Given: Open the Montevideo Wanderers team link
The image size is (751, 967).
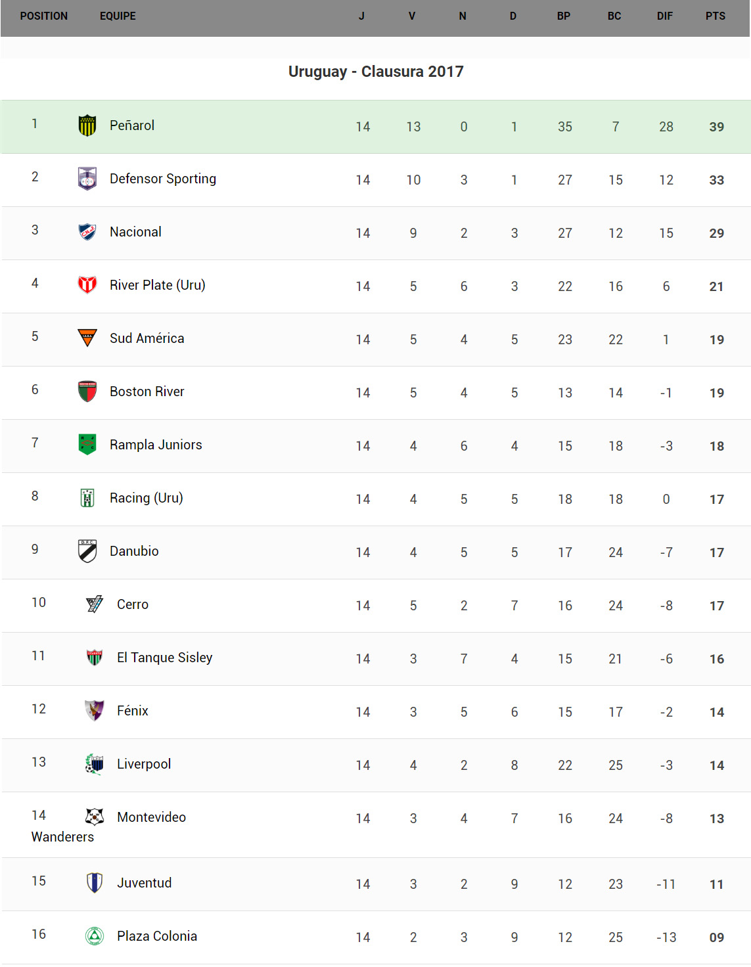Looking at the screenshot, I should pos(151,817).
